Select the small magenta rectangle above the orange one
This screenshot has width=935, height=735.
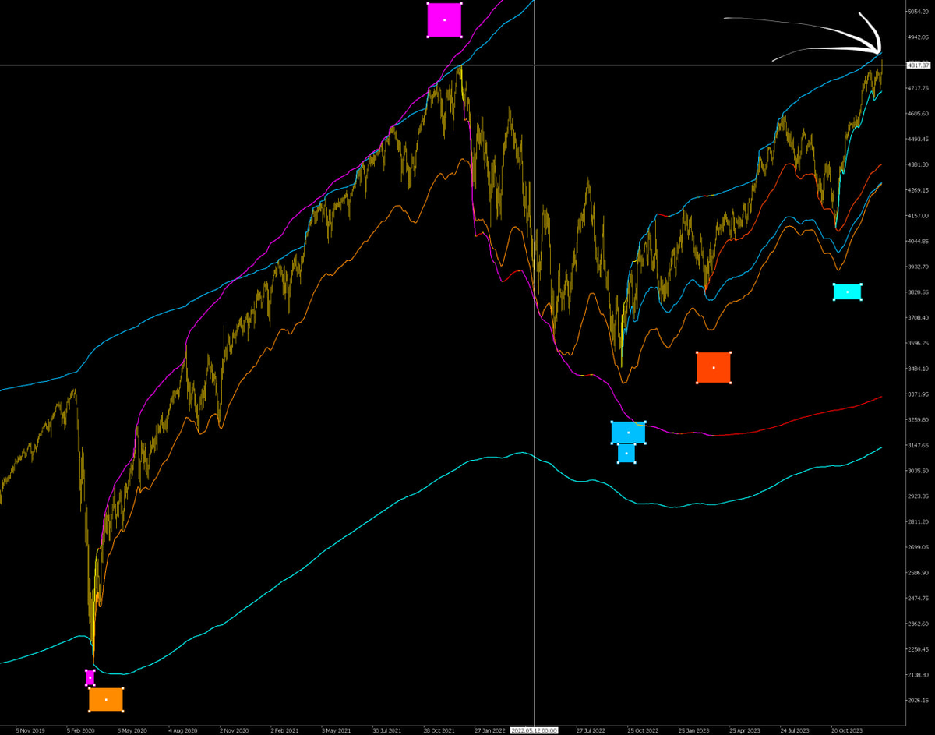click(x=90, y=677)
